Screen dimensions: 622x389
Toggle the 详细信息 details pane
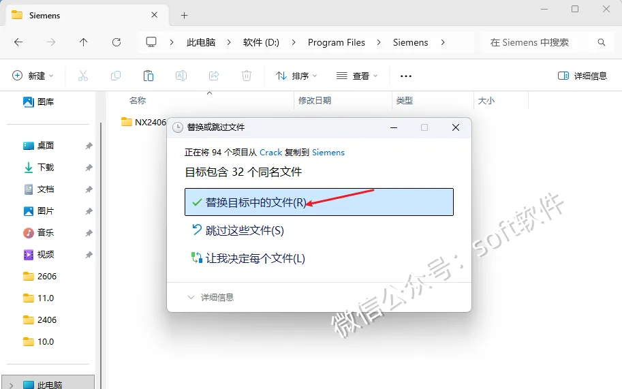click(x=582, y=76)
